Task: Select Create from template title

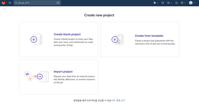Action: coord(149,36)
